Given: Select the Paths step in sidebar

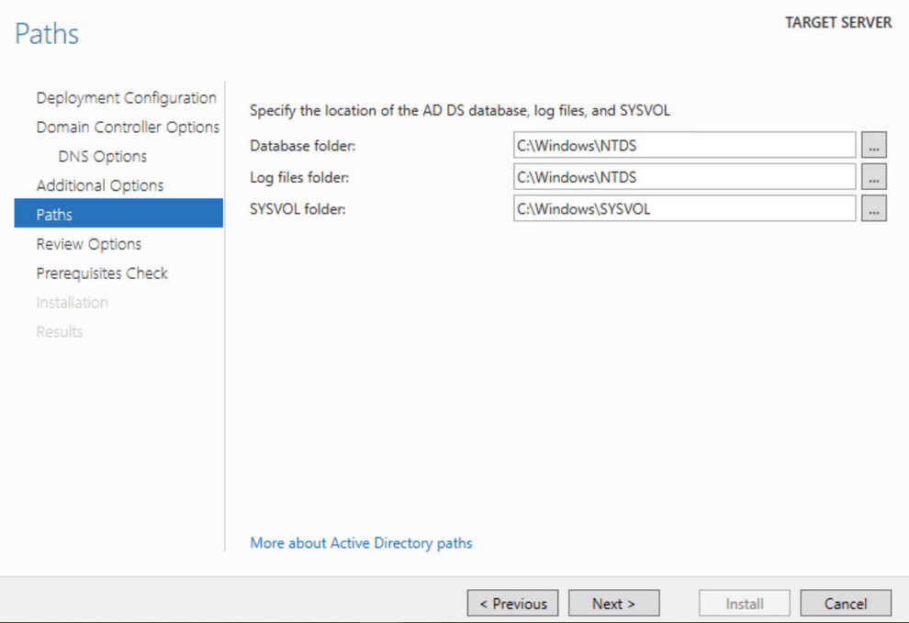Looking at the screenshot, I should click(x=118, y=213).
